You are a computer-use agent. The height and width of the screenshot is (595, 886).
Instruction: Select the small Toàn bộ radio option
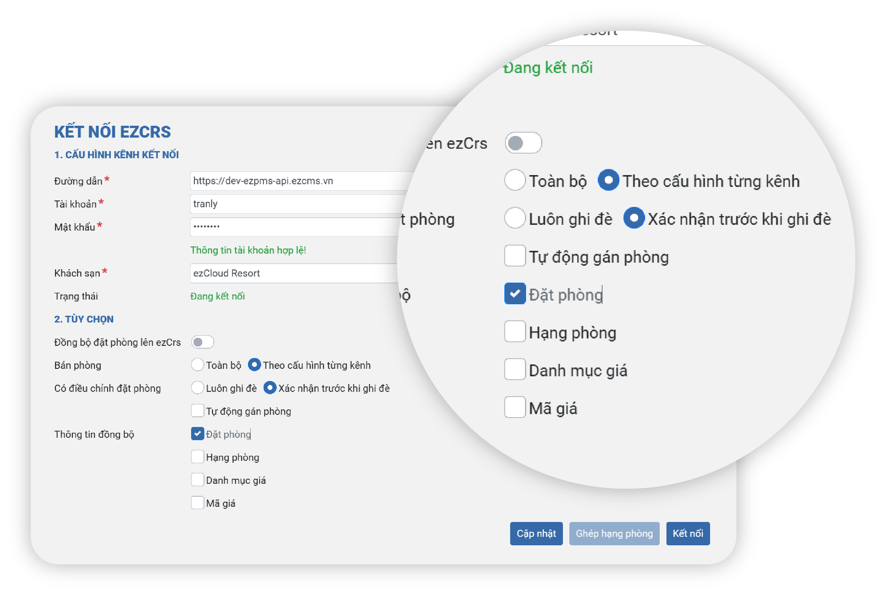[197, 365]
